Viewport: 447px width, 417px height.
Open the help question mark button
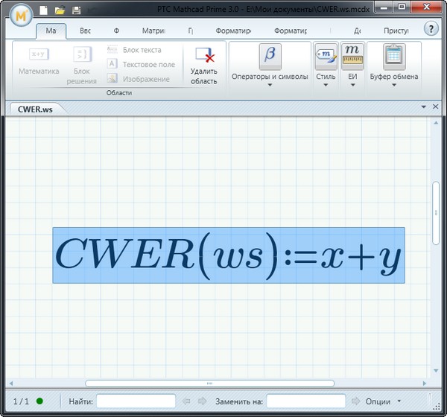coord(431,28)
